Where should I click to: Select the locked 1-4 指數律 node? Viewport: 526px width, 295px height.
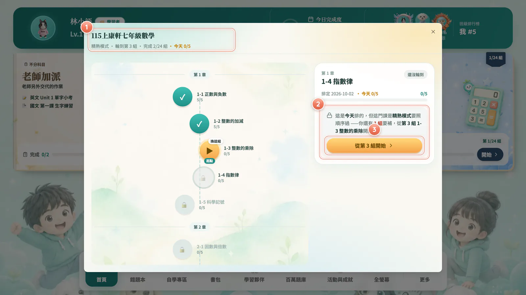(203, 178)
